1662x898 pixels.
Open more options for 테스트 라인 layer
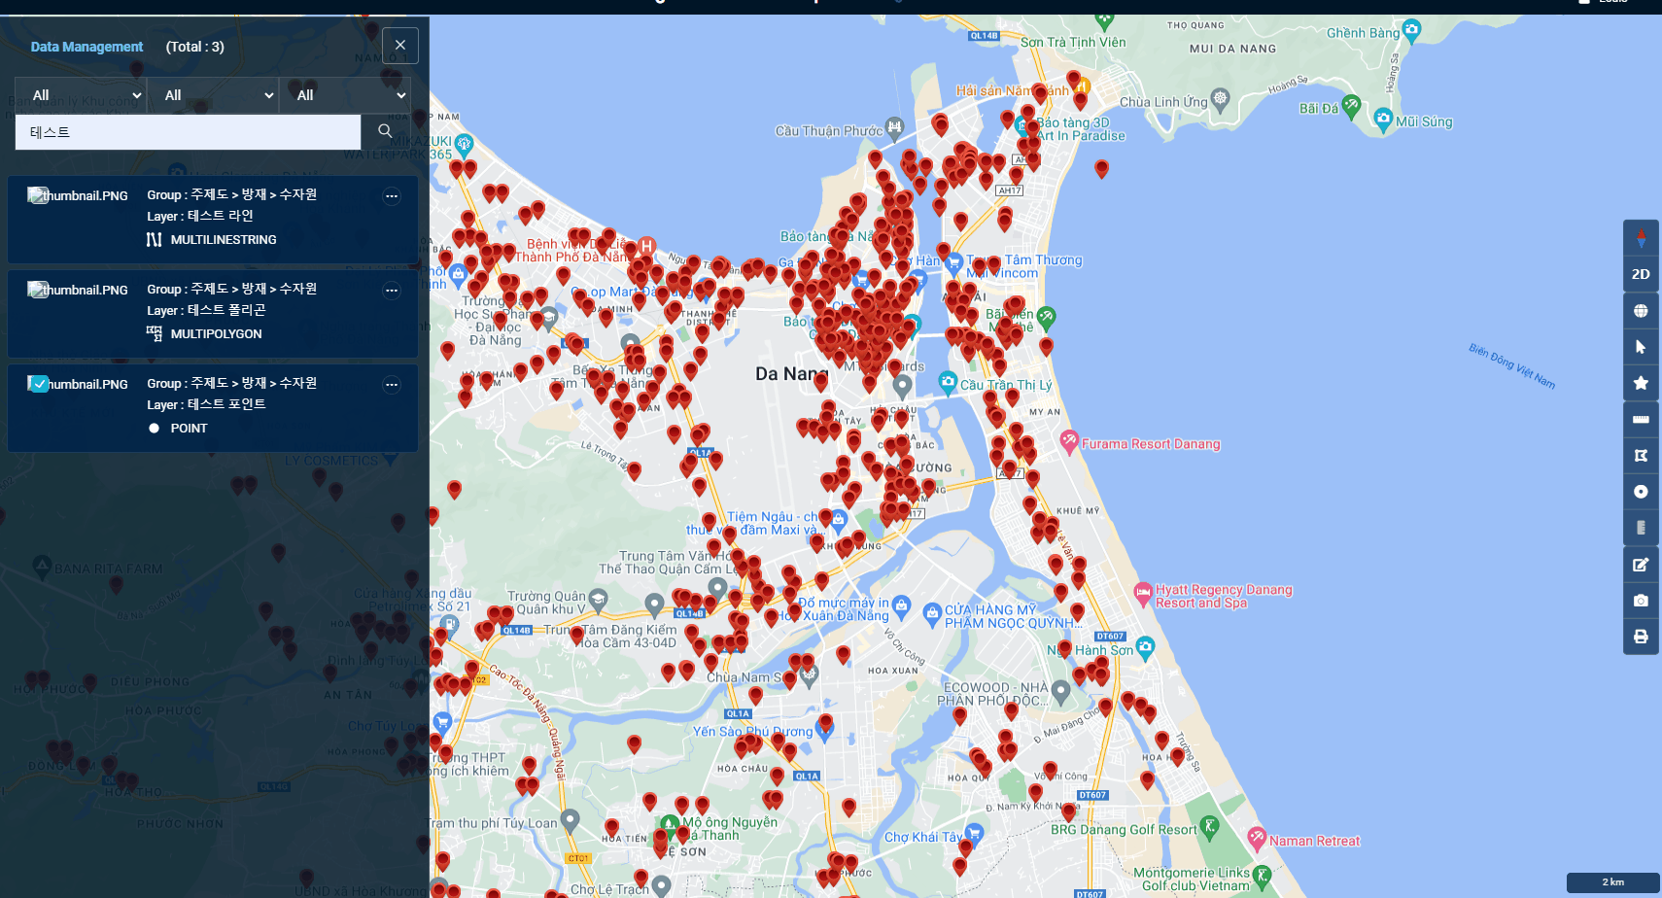pos(392,196)
